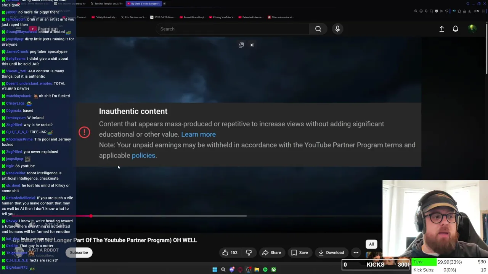Open the browser easy setup menu icon
The height and width of the screenshot is (274, 488).
(x=483, y=11)
